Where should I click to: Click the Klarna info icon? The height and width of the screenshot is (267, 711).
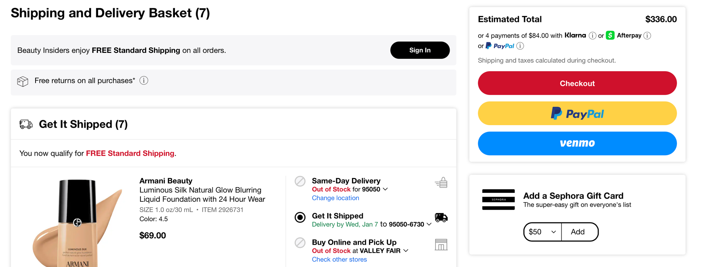point(592,35)
